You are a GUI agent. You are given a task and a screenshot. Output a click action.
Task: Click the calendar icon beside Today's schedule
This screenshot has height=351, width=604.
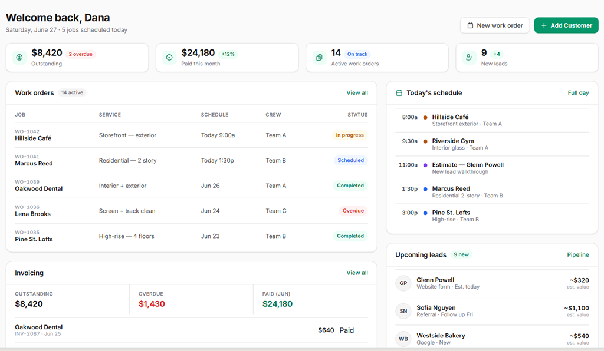point(399,93)
